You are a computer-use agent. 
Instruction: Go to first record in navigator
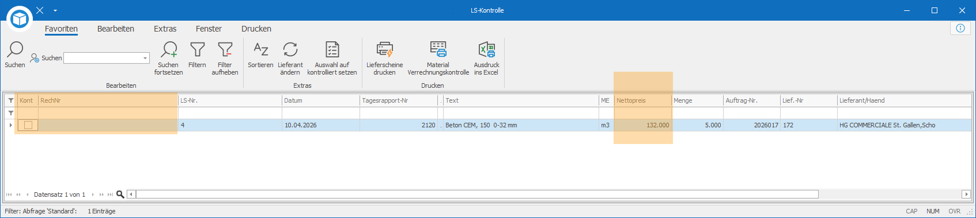pos(9,194)
